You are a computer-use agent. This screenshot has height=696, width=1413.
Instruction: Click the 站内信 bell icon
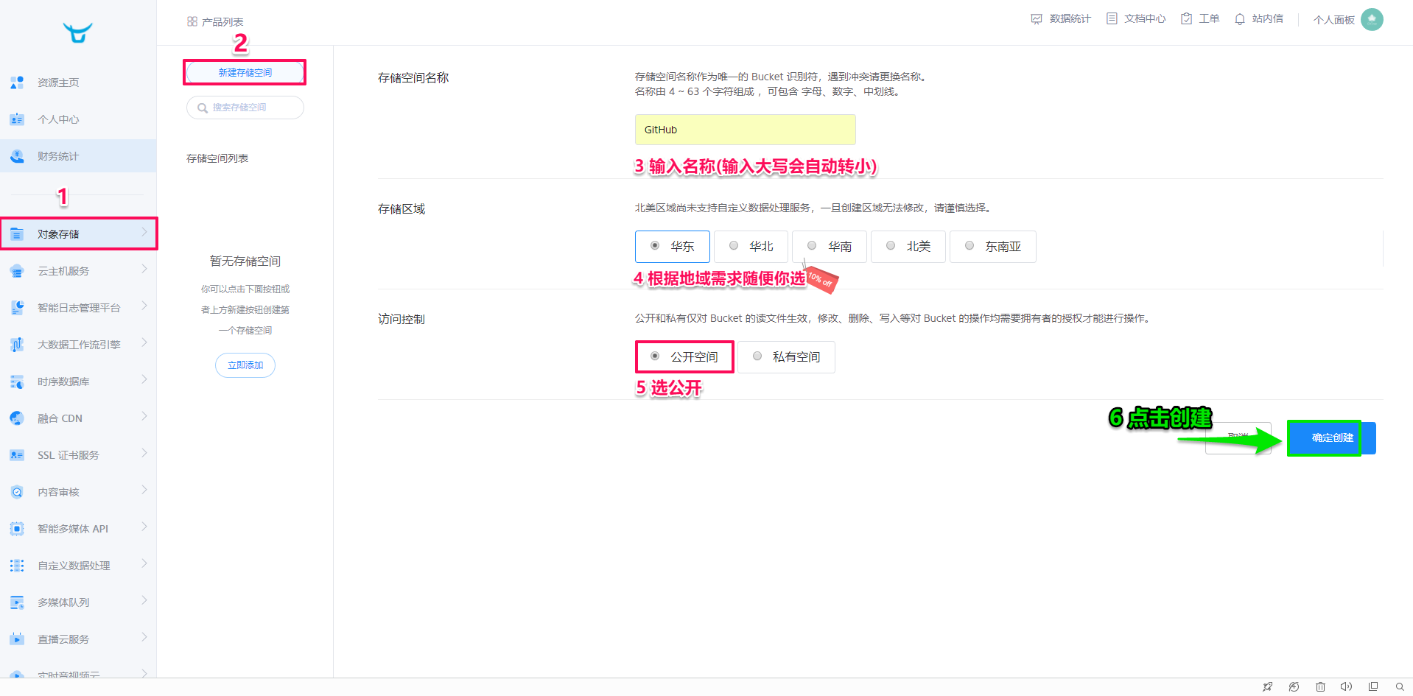[x=1240, y=19]
